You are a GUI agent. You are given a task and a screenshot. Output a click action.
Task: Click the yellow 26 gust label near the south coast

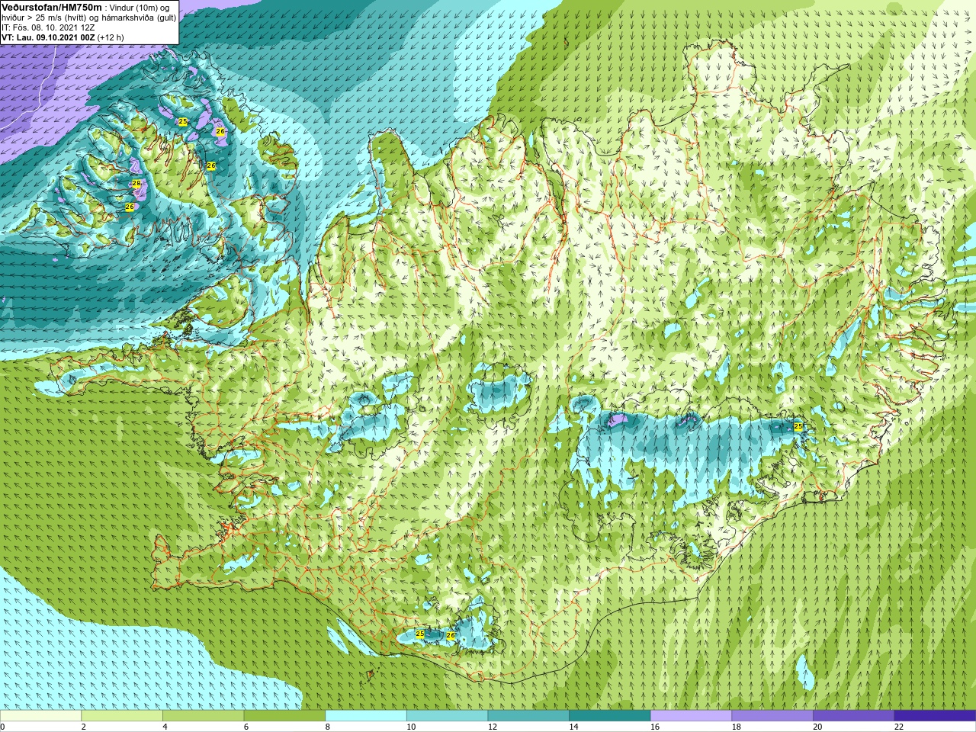click(451, 635)
